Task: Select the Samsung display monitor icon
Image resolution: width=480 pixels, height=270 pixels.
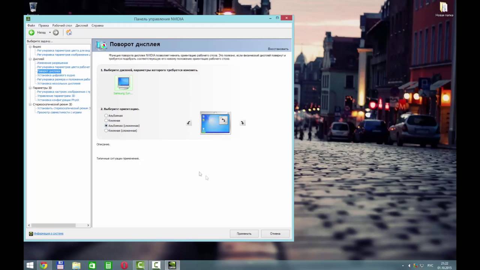Action: pyautogui.click(x=123, y=82)
